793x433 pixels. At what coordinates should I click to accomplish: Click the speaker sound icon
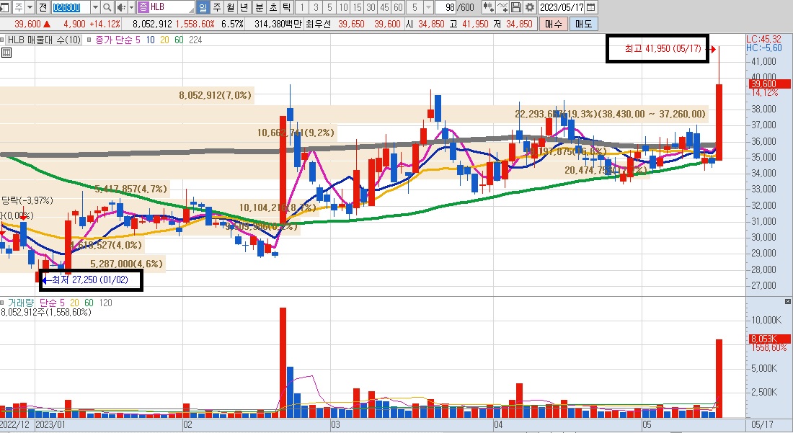click(x=121, y=7)
